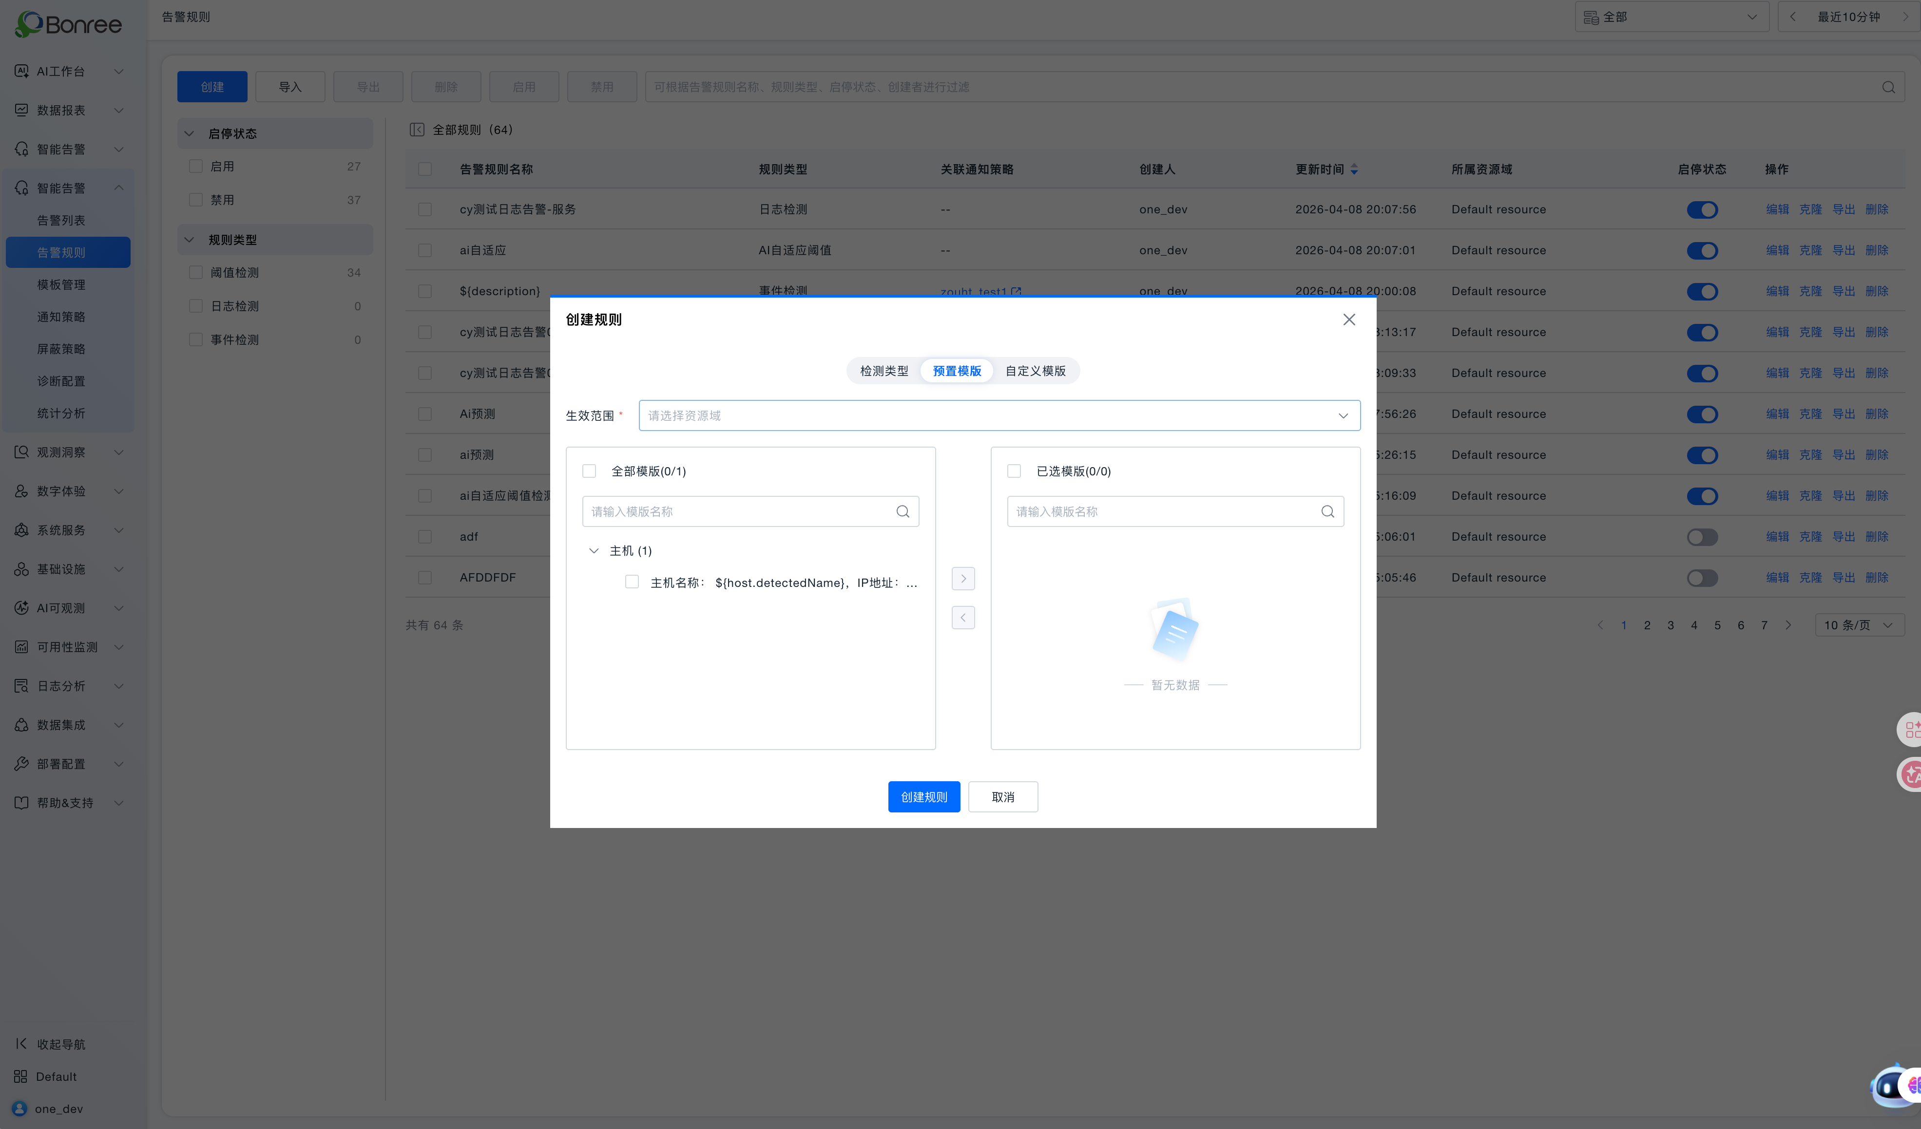The image size is (1921, 1129).
Task: Move selected templates right with arrow button
Action: click(x=963, y=578)
